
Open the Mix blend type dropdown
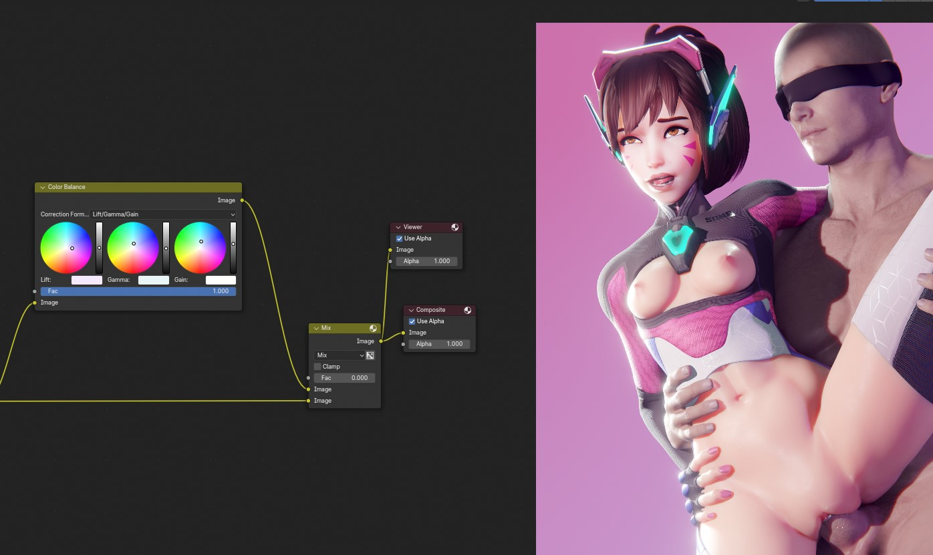pos(340,355)
